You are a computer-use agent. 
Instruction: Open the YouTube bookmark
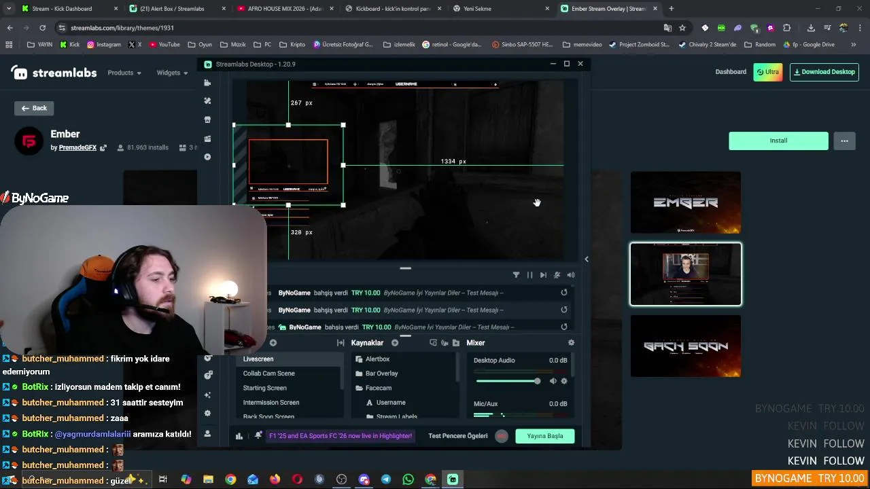pos(164,44)
